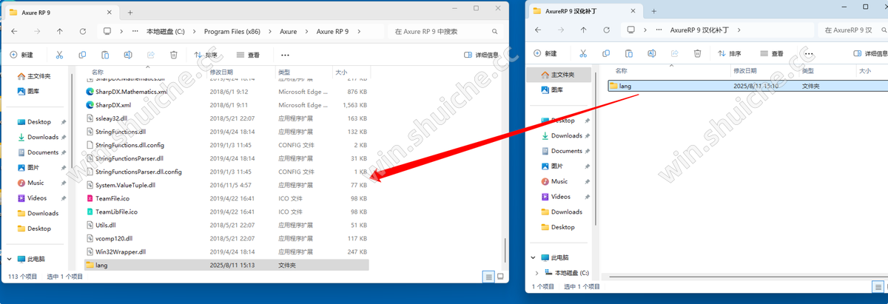Select Win32Wrapper.dll file
This screenshot has width=888, height=304.
click(x=226, y=251)
